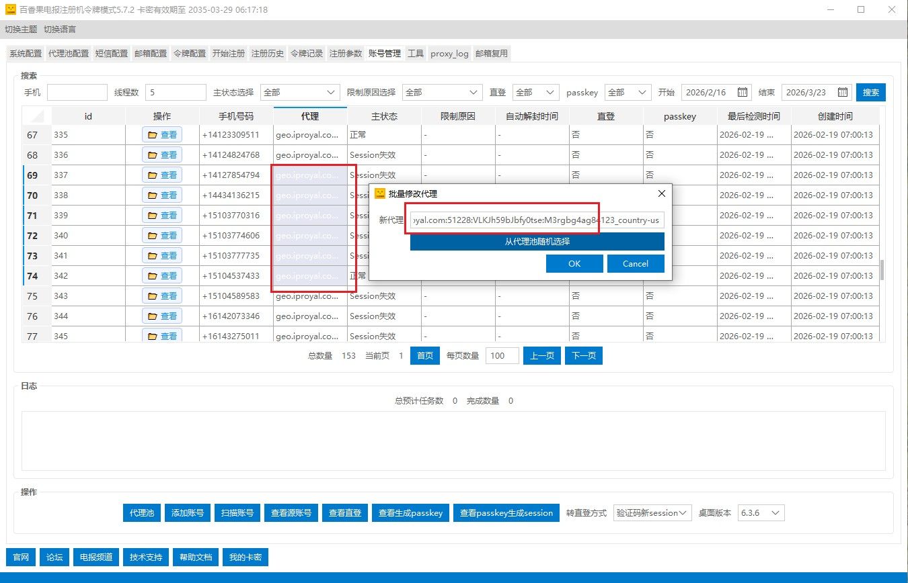Open the end date calendar picker icon
The width and height of the screenshot is (908, 583).
[x=843, y=92]
